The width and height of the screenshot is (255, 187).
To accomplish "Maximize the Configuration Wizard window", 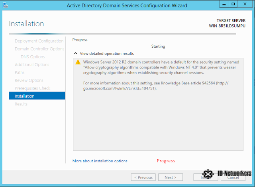I will point(233,4).
